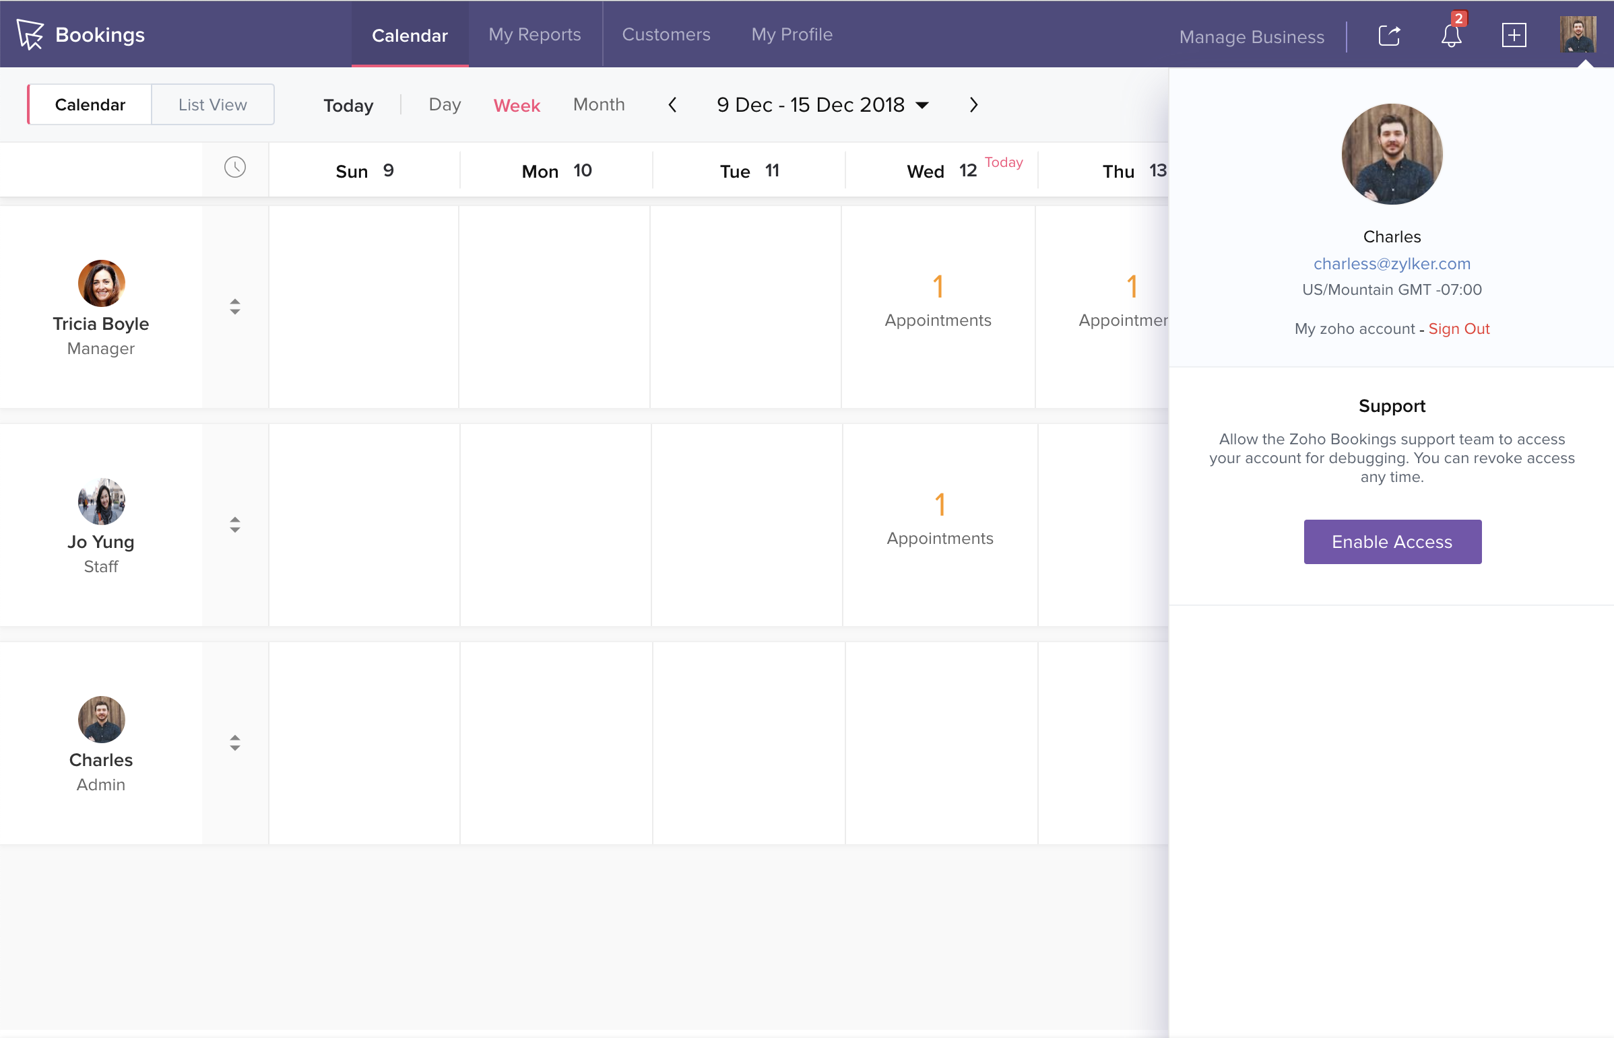1614x1038 pixels.
Task: Switch to Month view
Action: (x=598, y=104)
